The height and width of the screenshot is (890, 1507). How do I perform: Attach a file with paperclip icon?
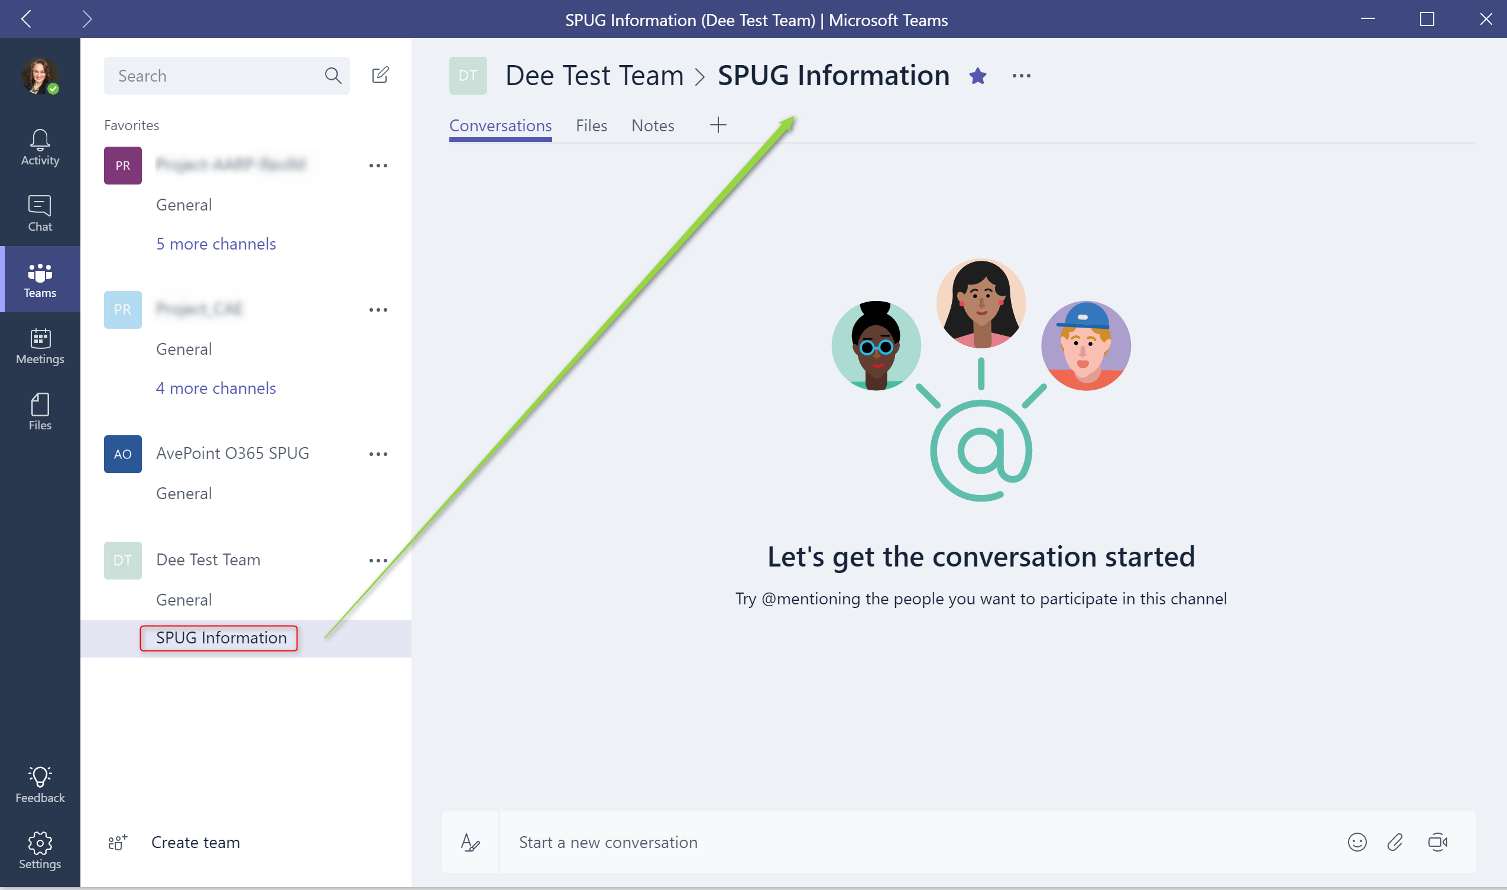click(x=1395, y=842)
